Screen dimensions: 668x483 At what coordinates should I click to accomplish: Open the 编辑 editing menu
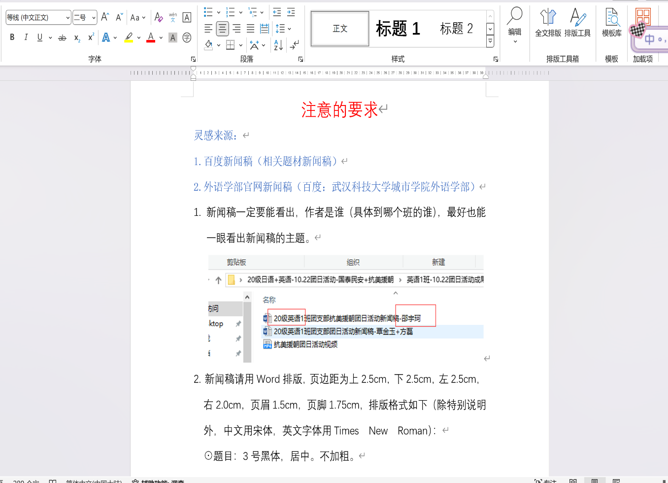click(x=515, y=25)
